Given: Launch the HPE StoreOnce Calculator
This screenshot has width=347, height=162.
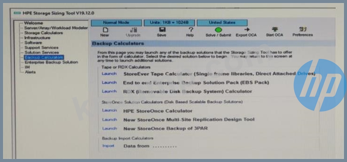Looking at the screenshot, I should tap(109, 110).
